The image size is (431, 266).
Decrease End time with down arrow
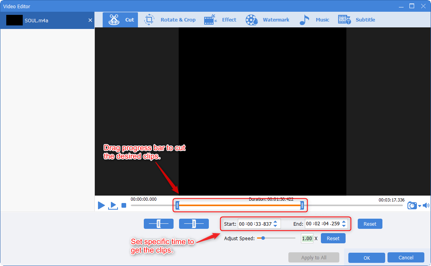tap(344, 226)
